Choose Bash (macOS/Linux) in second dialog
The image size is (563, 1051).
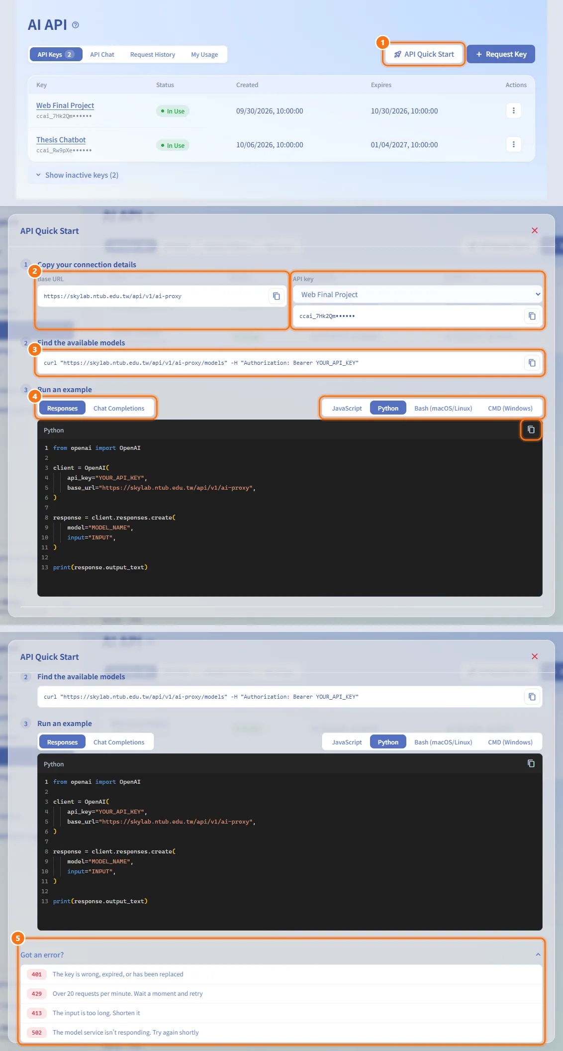tap(443, 742)
